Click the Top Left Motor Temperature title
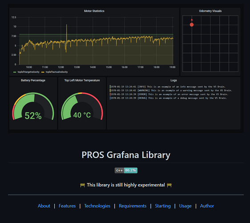This screenshot has width=250, height=223. click(82, 80)
